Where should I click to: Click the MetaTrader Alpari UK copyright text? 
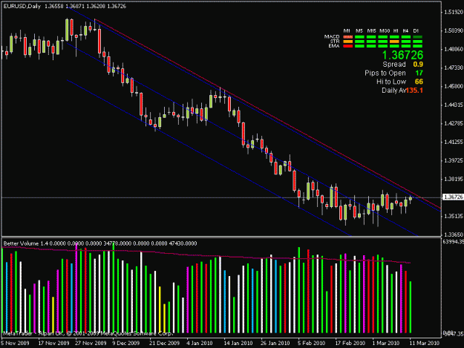[88, 333]
